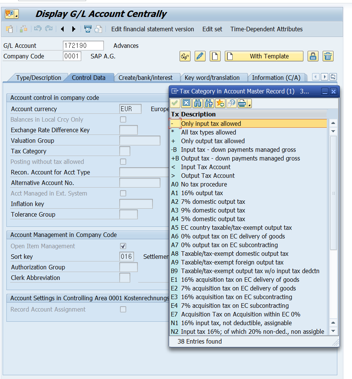The width and height of the screenshot is (352, 379).
Task: Go to next G/L account arrow
Action: point(74,29)
